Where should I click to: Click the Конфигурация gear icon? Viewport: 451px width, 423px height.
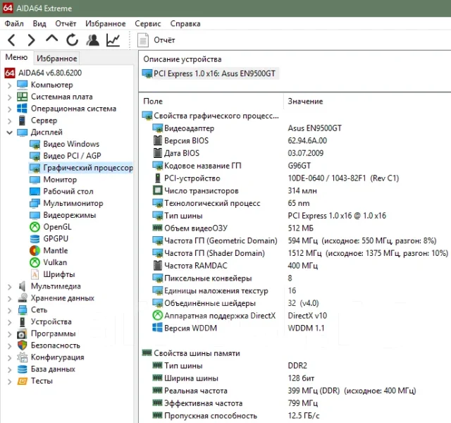22,357
